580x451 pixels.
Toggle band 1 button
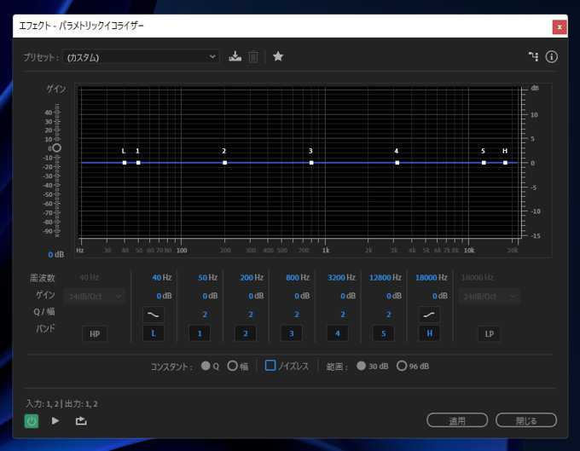pos(200,333)
